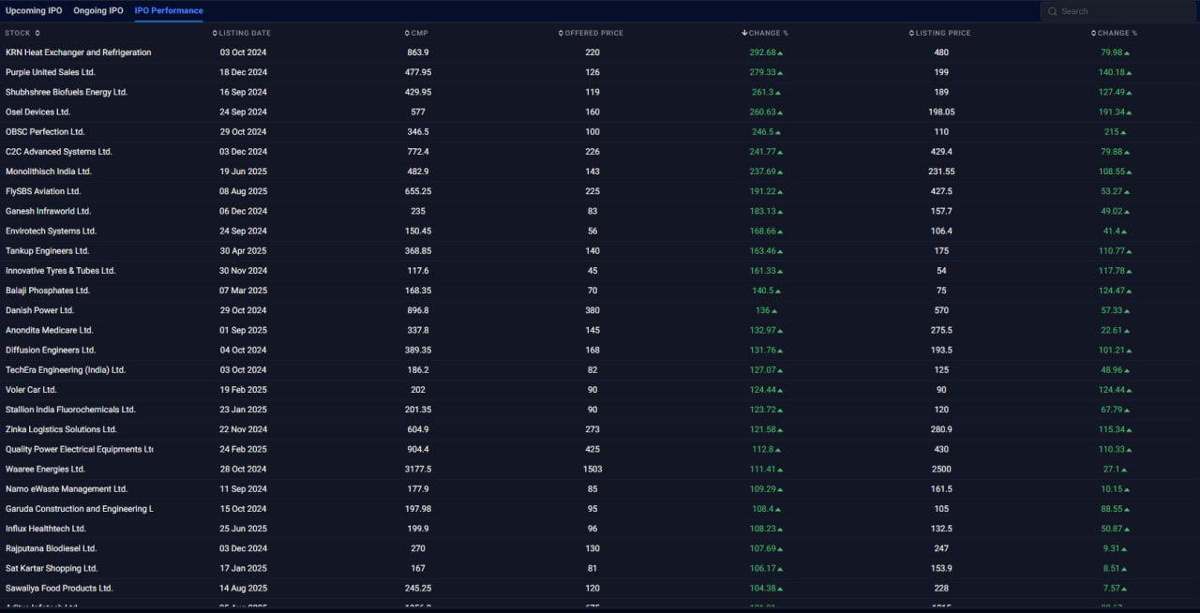Screen dimensions: 1200x613
Task: Click the sort icon beside Listing Date header
Action: (x=215, y=33)
